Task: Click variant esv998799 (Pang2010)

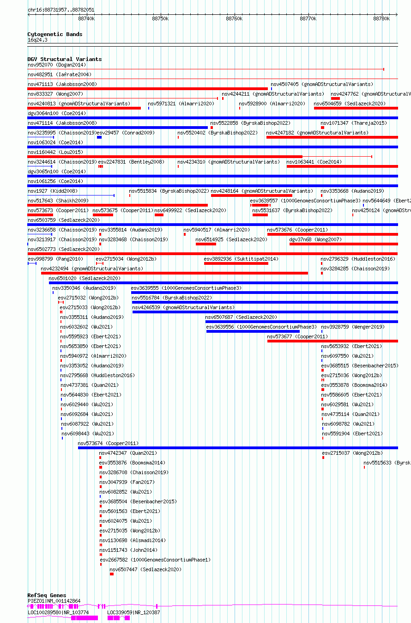Action: pos(55,259)
